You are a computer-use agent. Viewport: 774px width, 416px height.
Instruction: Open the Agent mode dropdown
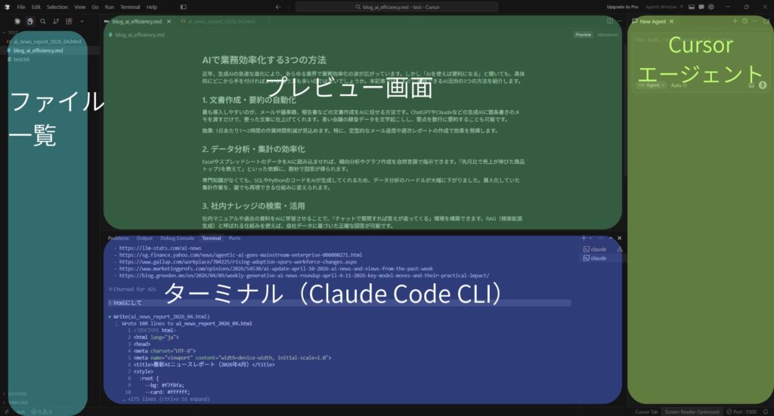pyautogui.click(x=651, y=85)
